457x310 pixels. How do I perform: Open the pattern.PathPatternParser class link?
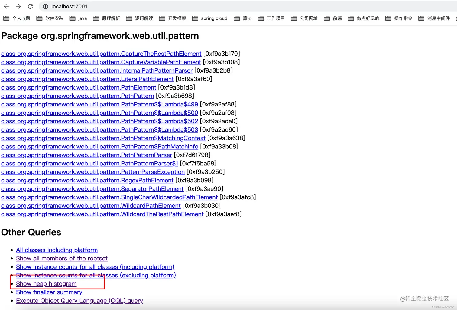click(86, 155)
